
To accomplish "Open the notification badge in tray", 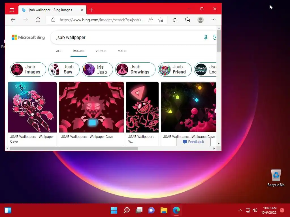I will point(282,210).
